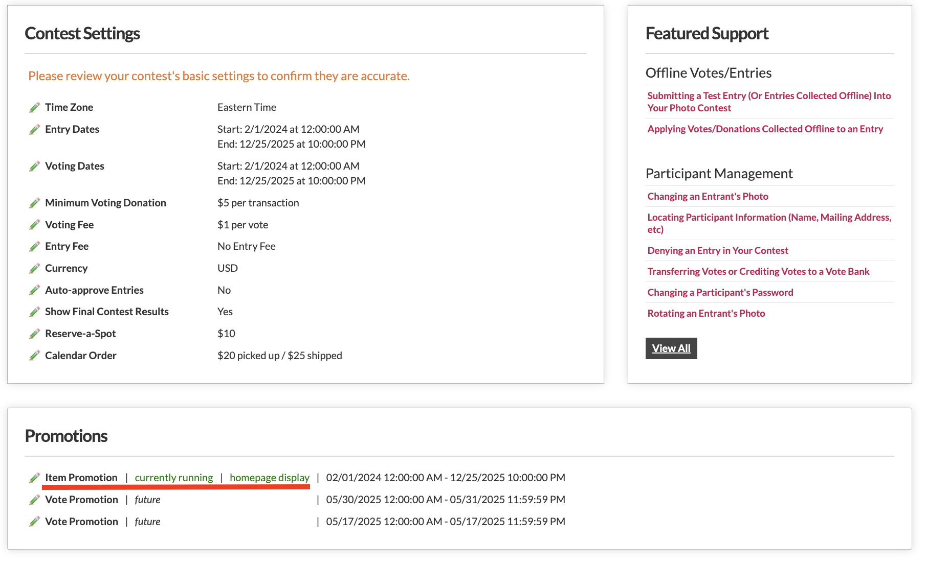Click 'Transferring Votes or Crediting Votes' link
Screen dimensions: 927x565
click(758, 271)
